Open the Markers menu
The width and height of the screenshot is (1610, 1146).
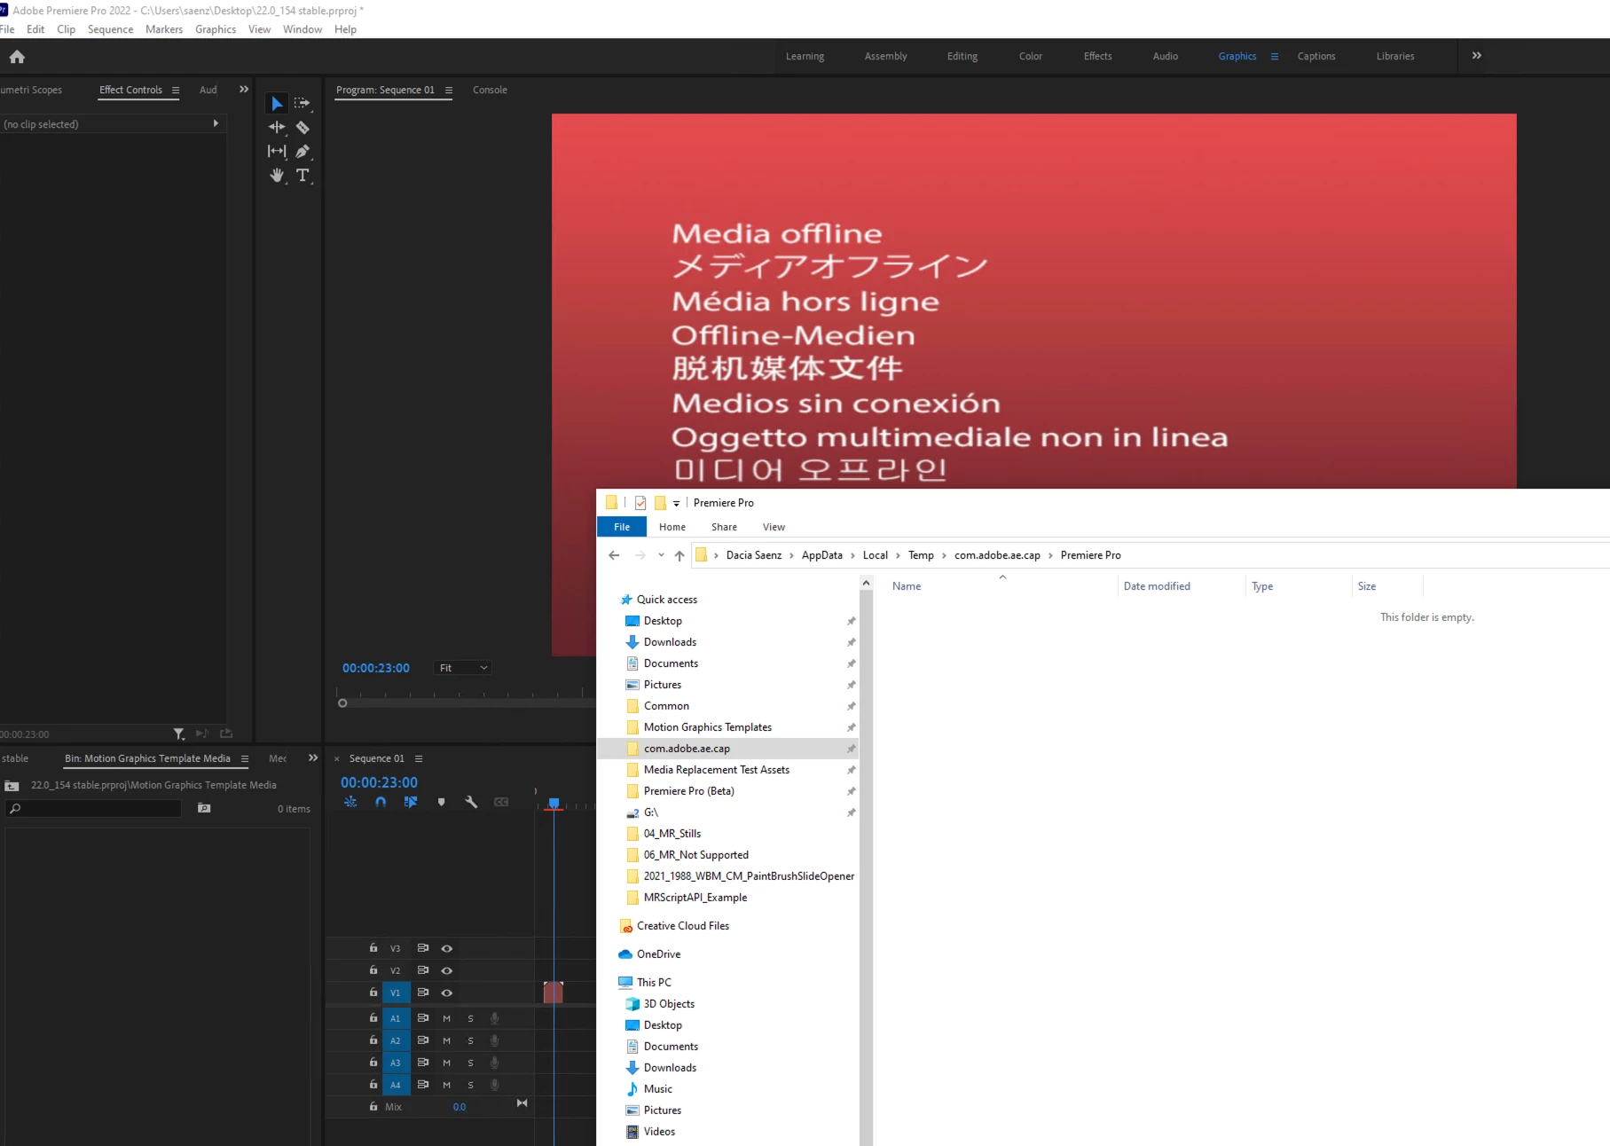tap(164, 29)
